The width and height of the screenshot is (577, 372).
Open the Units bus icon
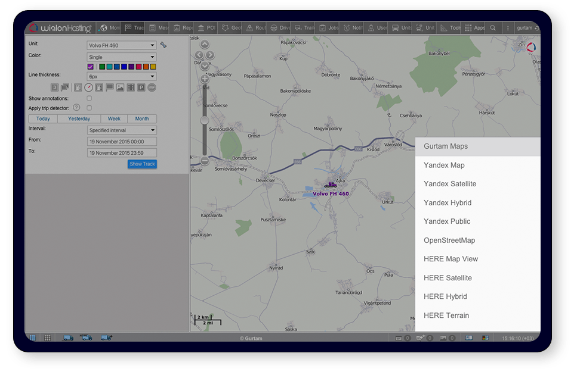(x=395, y=28)
